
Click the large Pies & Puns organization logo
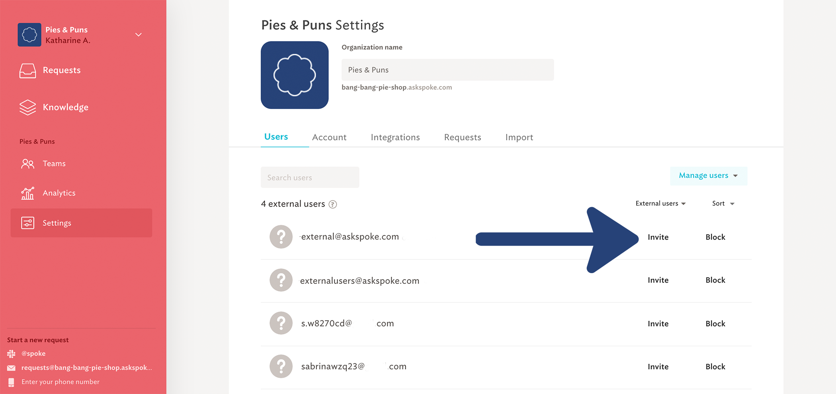coord(295,75)
